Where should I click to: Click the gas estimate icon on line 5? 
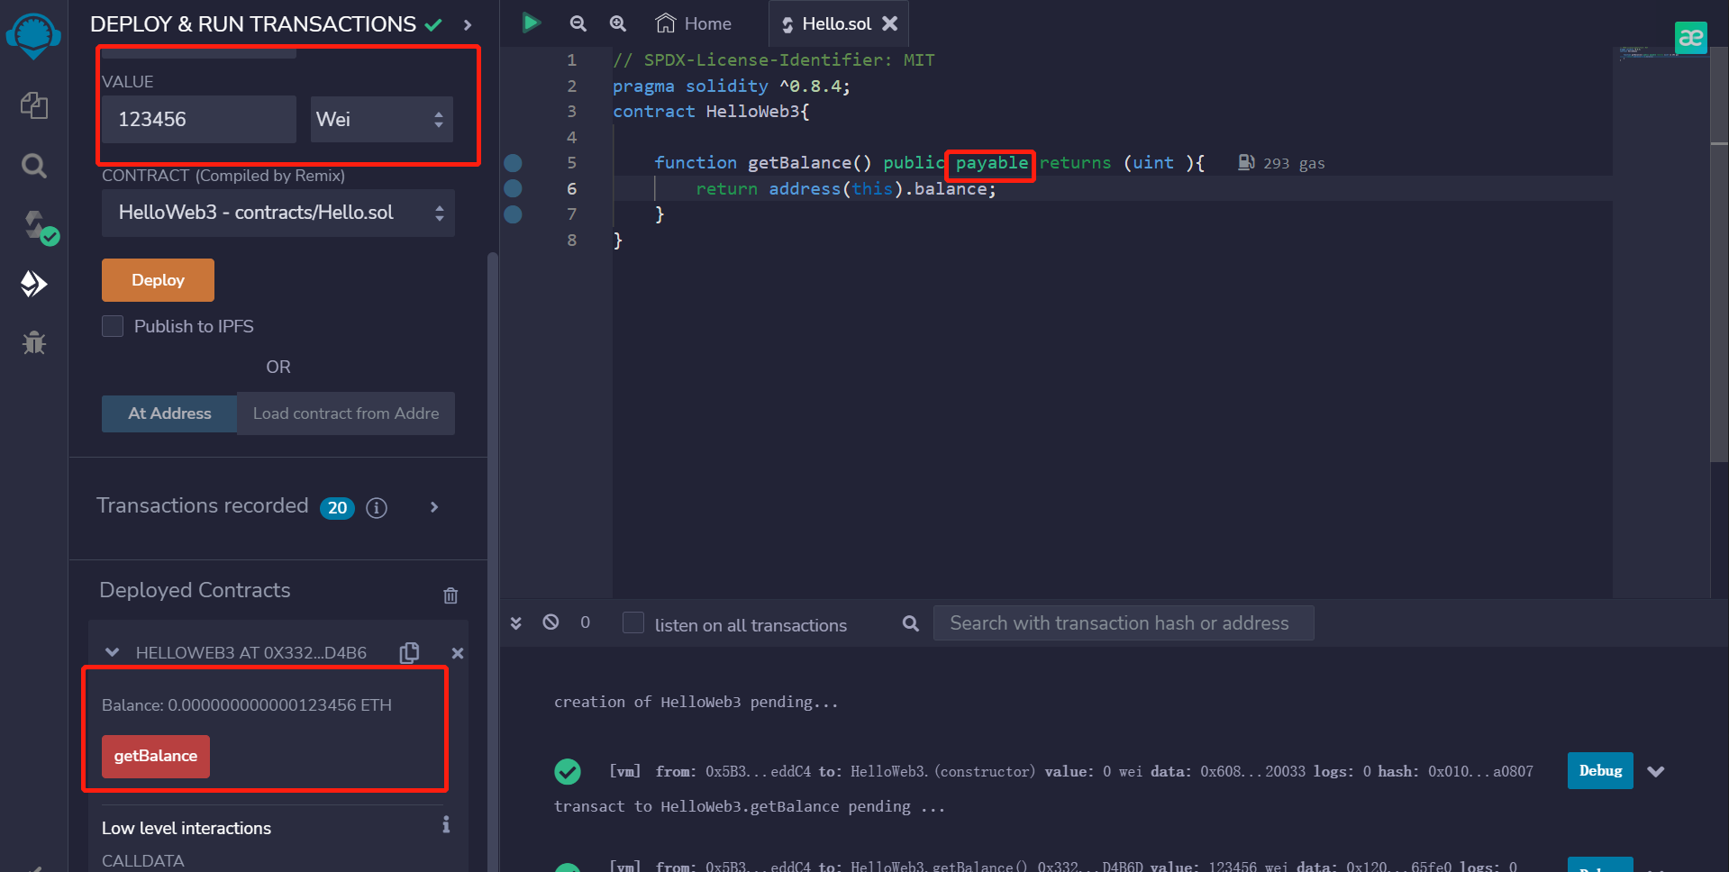coord(1246,162)
